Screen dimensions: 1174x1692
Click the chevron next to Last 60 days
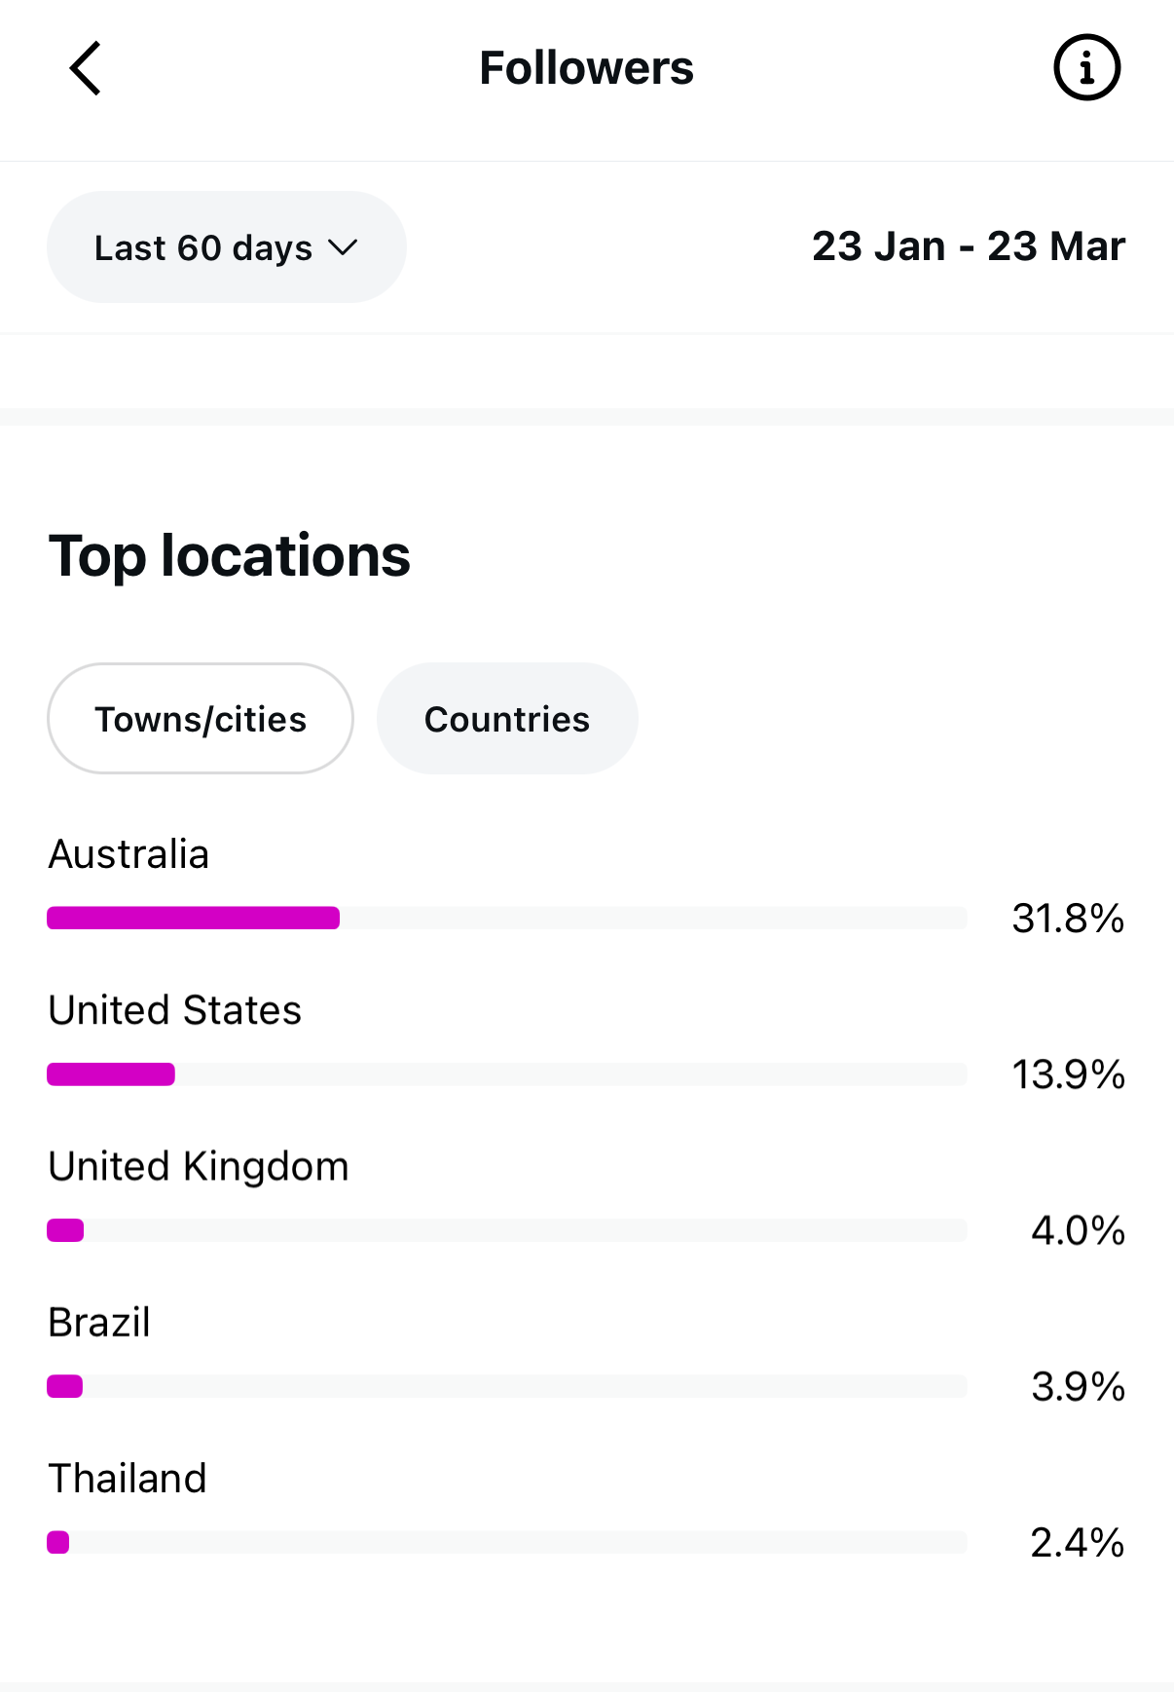[343, 247]
